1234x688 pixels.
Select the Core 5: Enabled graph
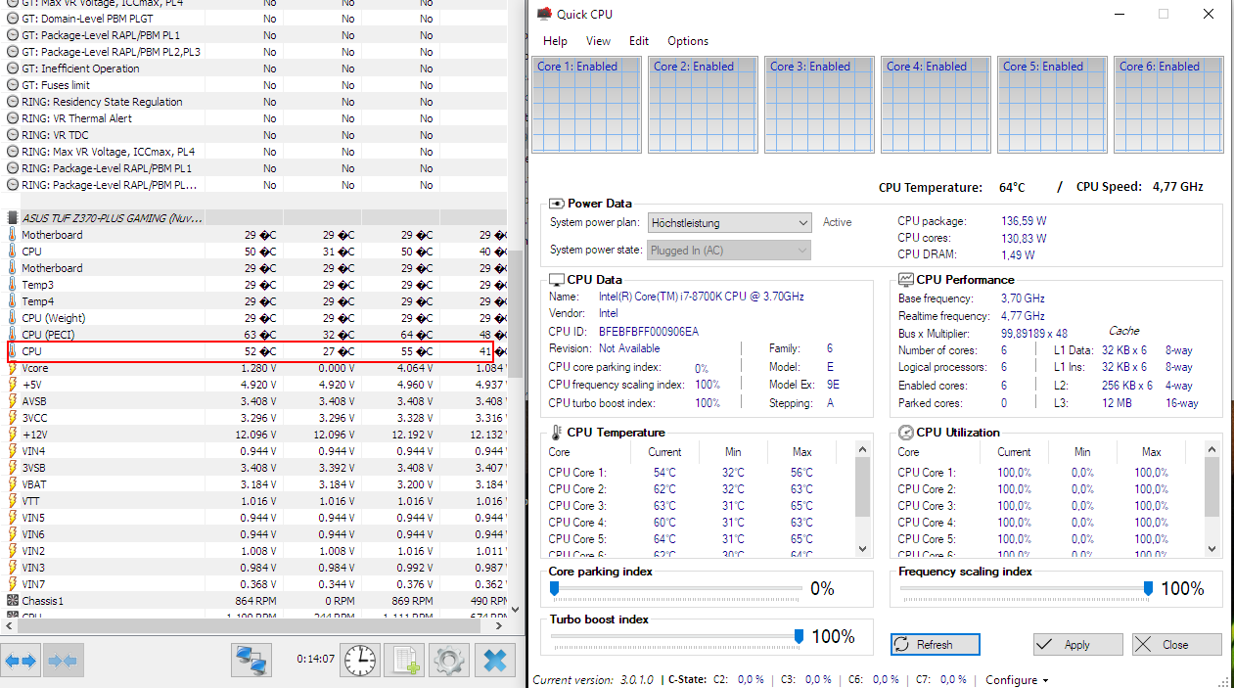pyautogui.click(x=1052, y=105)
